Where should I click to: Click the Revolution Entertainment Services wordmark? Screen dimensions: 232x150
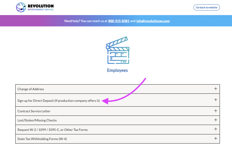pyautogui.click(x=41, y=7)
